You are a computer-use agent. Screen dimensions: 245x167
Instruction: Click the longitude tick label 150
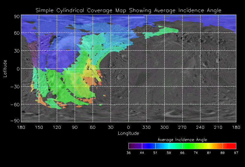pyautogui.click(x=39, y=127)
